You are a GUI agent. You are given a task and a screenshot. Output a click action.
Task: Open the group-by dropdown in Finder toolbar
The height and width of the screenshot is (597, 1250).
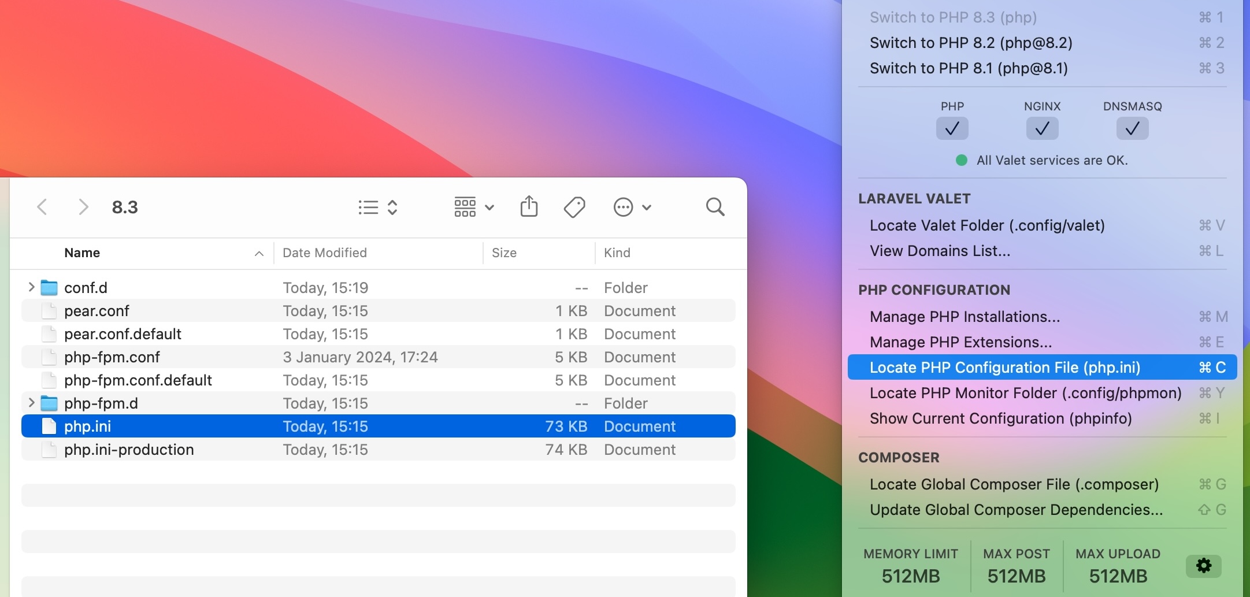coord(474,207)
